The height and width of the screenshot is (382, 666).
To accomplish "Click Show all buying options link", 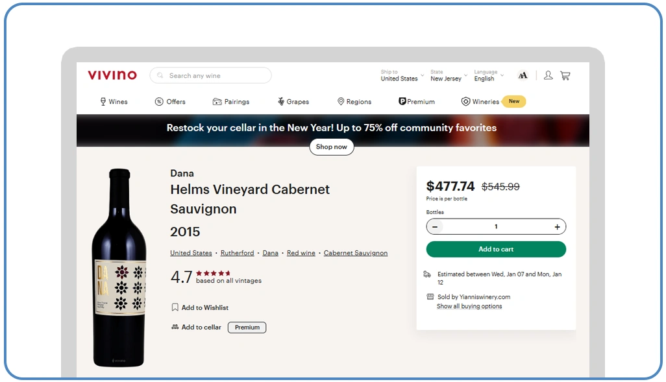I will point(469,306).
